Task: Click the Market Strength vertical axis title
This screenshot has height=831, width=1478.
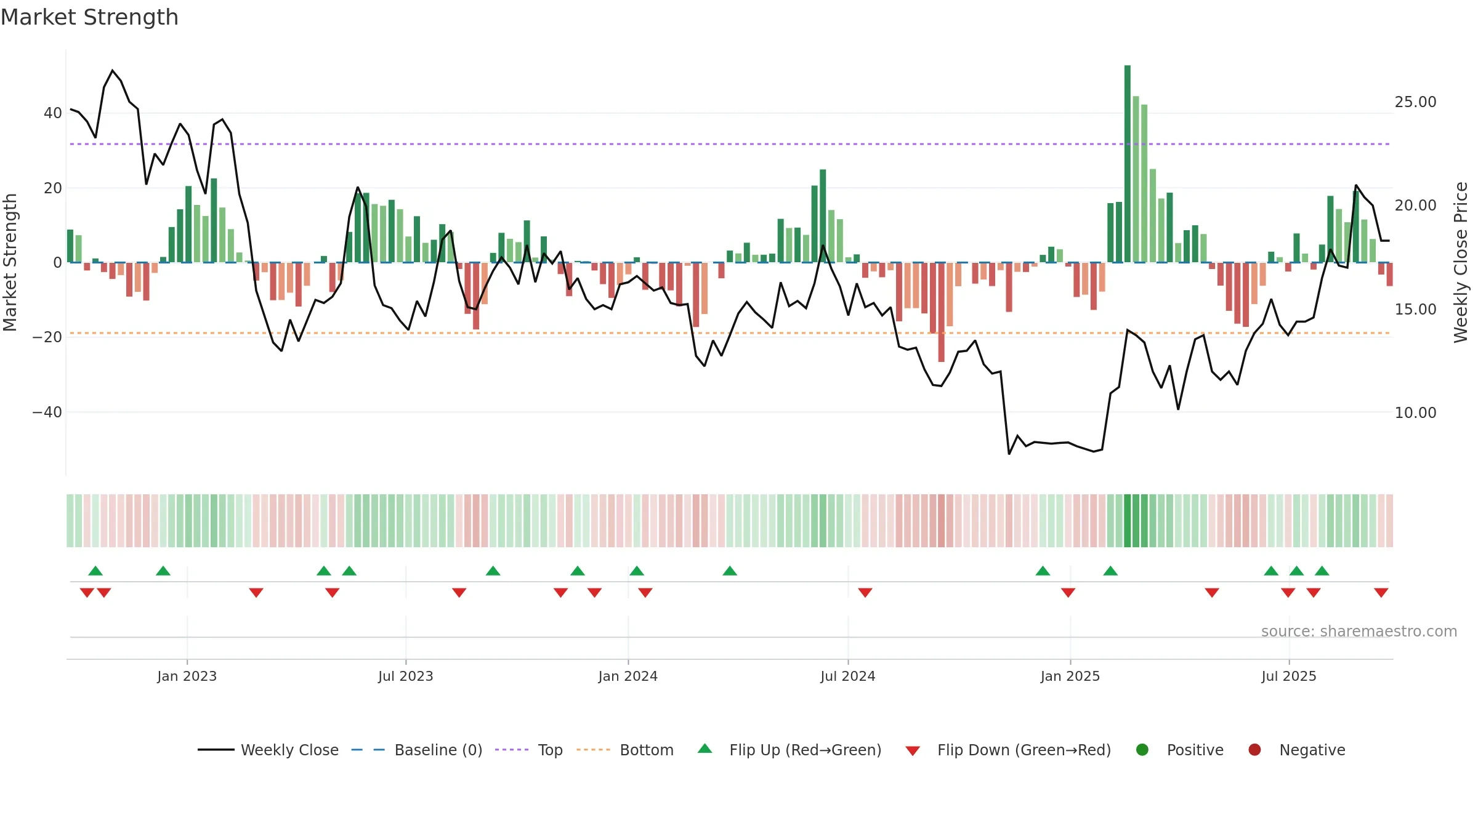Action: tap(10, 262)
